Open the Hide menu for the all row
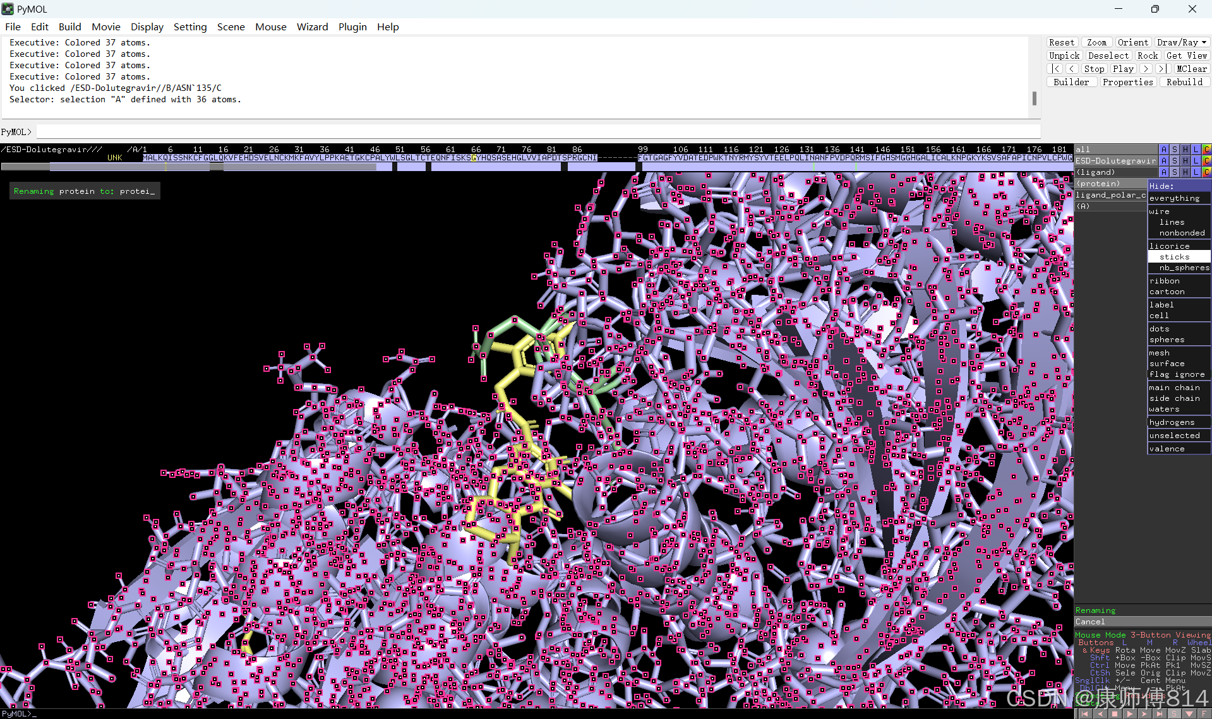This screenshot has width=1212, height=719. pyautogui.click(x=1185, y=150)
